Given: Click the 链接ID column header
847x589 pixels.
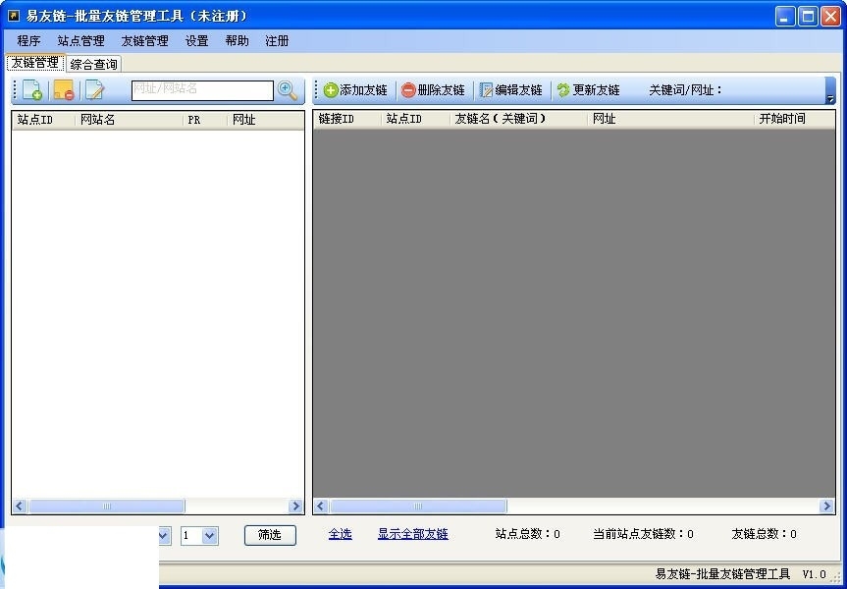Looking at the screenshot, I should click(347, 119).
